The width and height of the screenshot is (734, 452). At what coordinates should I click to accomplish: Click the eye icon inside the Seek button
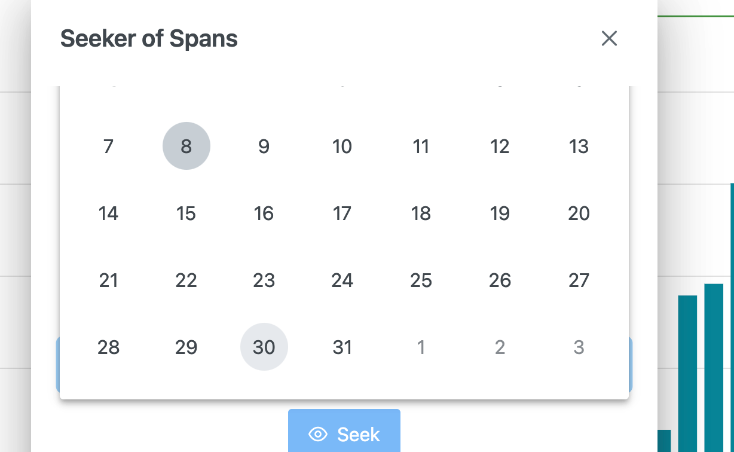(318, 435)
